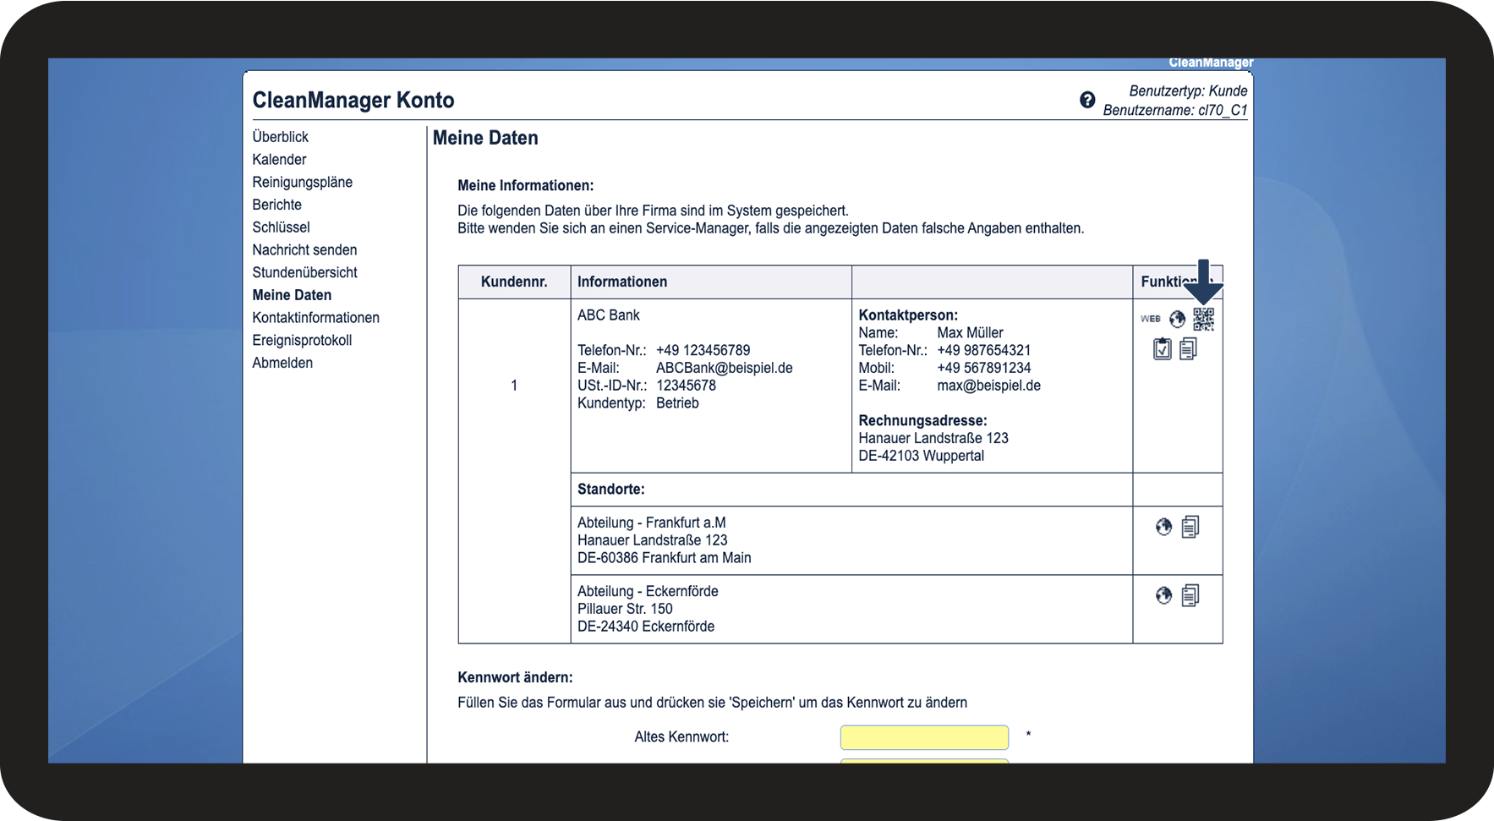Click the clipboard checklist icon
Viewport: 1494px width, 821px height.
tap(1163, 348)
